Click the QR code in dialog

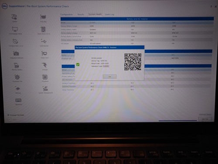coord(133,62)
